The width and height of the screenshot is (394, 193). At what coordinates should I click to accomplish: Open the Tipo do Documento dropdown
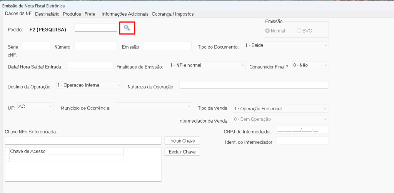(286, 45)
